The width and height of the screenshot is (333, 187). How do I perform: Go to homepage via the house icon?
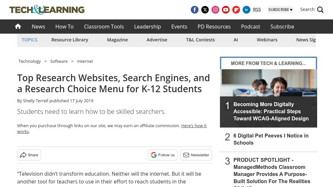pos(18,26)
